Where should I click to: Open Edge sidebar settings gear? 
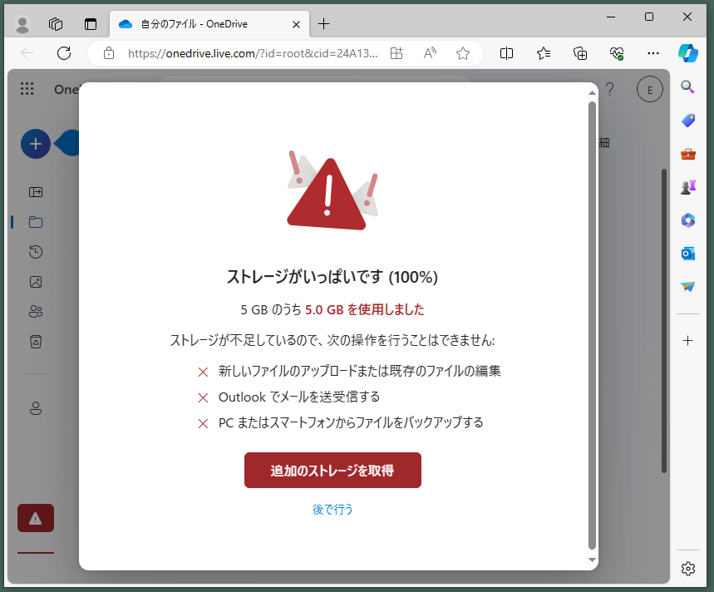click(687, 569)
